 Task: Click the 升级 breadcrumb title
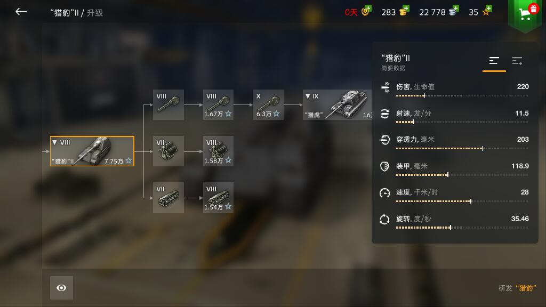95,13
